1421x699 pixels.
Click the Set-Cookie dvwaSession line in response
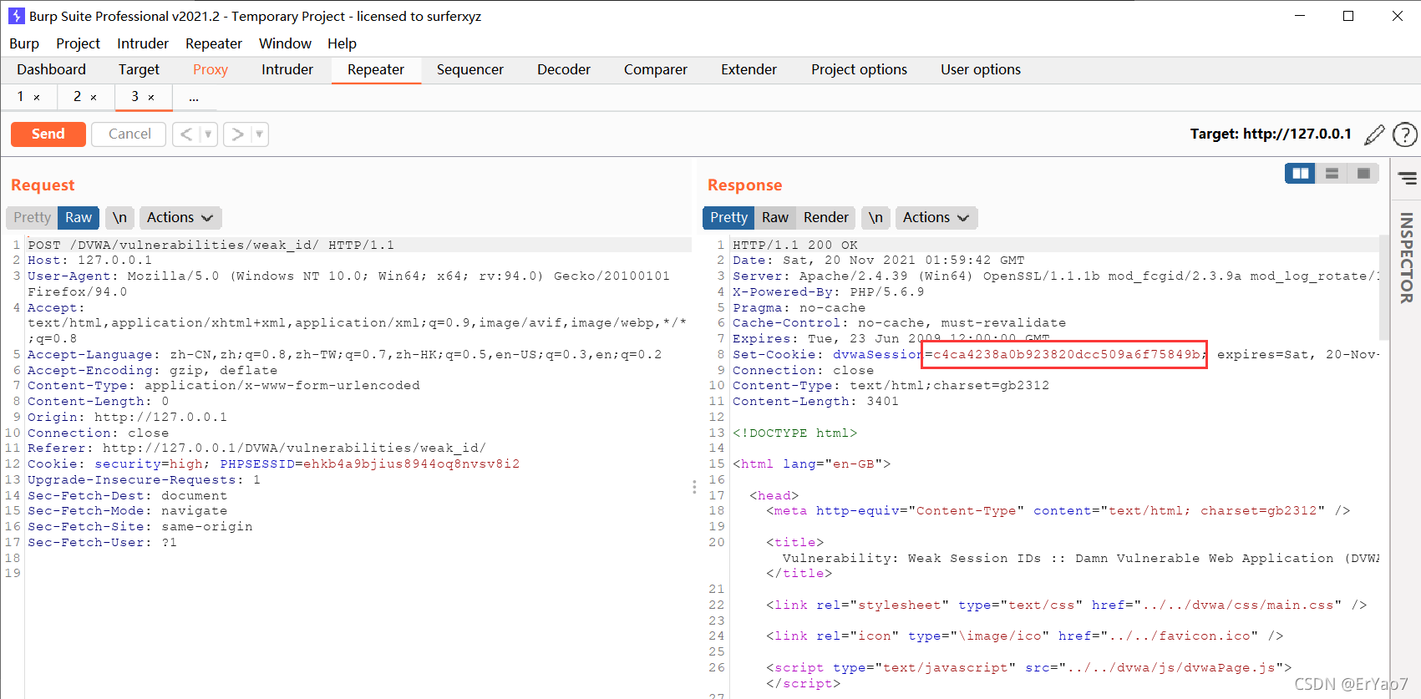click(1055, 354)
